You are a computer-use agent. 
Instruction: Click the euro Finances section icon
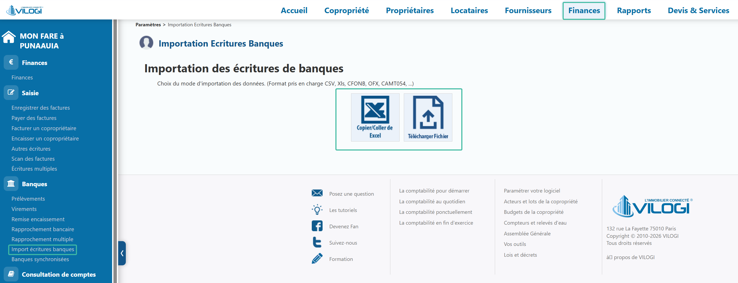coord(11,62)
